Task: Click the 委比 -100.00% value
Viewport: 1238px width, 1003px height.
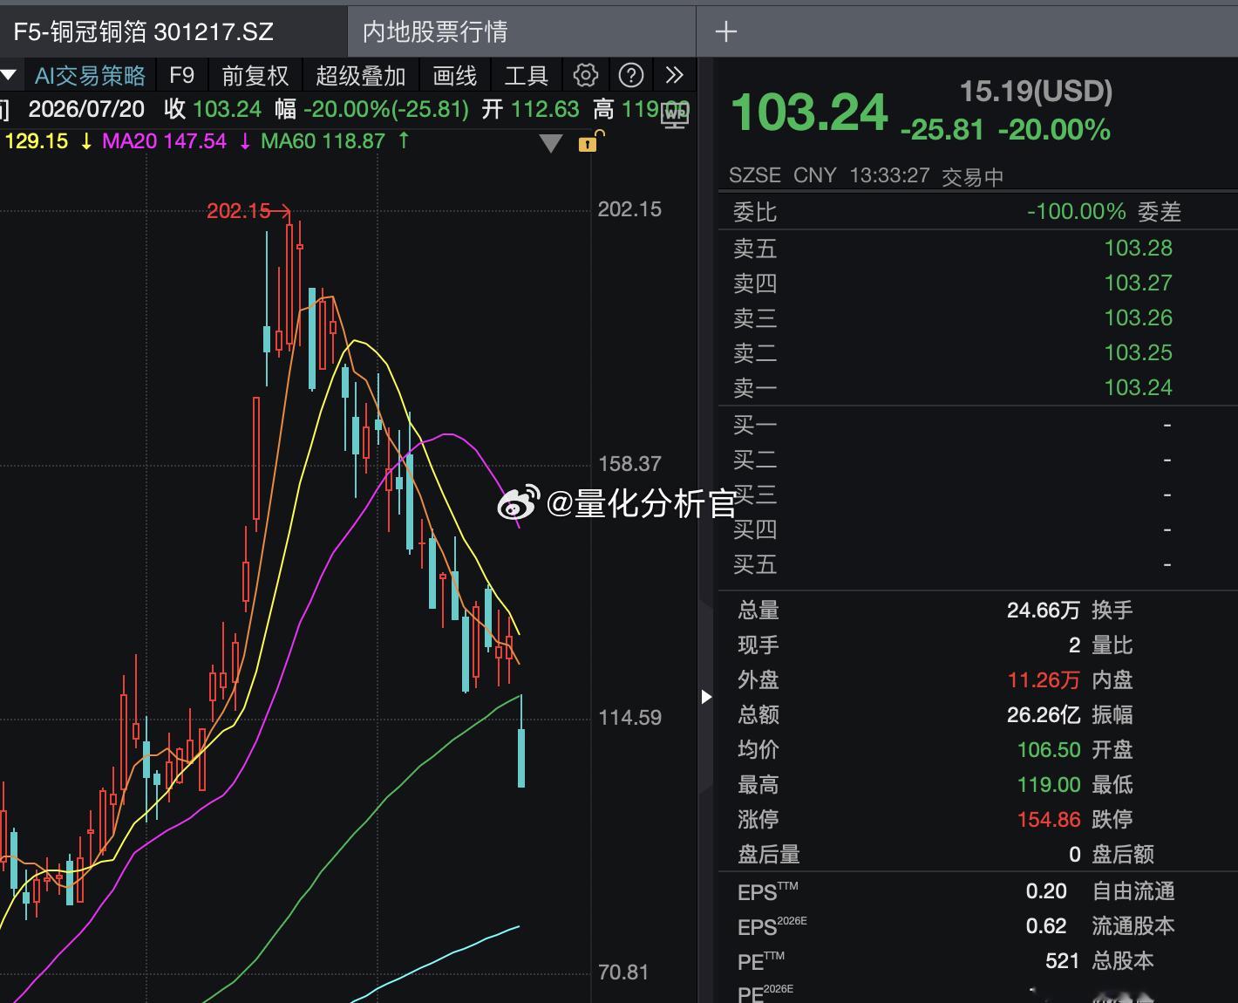Action: (1076, 212)
